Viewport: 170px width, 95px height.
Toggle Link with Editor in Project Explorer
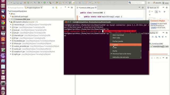(56, 8)
